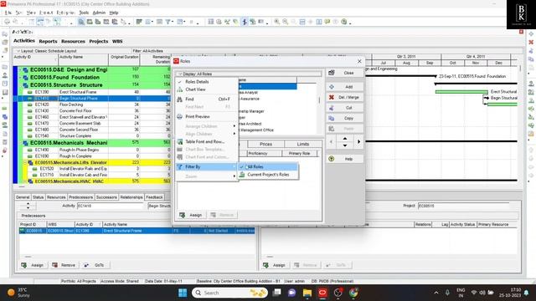This screenshot has width=536, height=301.
Task: Click the Del. / Merge button
Action: coord(344,97)
